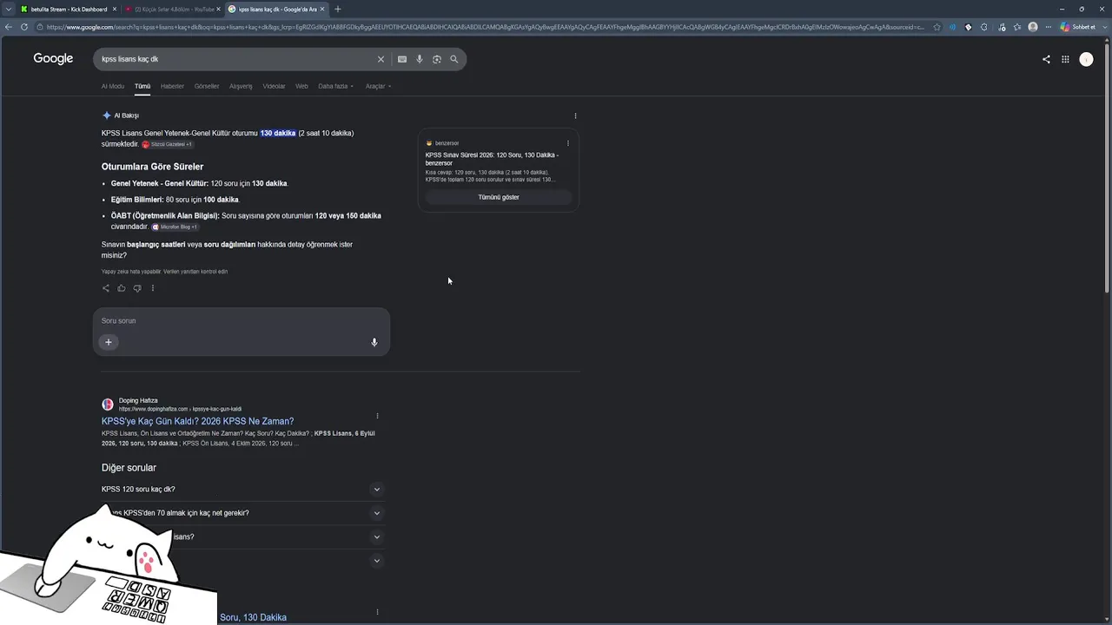Dictate a follow-up question with the Soru sorun microphone
The width and height of the screenshot is (1112, 625).
click(x=374, y=342)
